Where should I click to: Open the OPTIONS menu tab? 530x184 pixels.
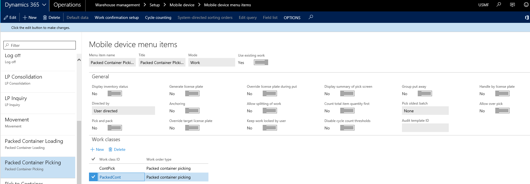pos(292,18)
